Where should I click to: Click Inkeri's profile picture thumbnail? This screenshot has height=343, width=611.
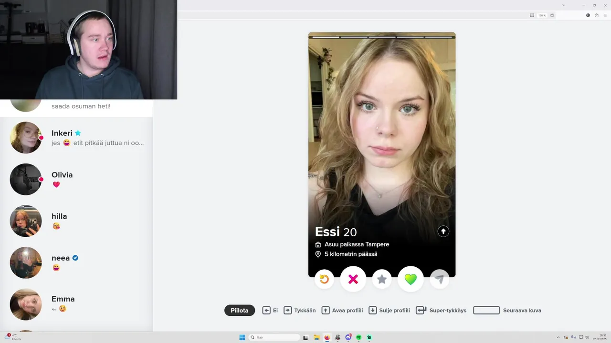tap(26, 138)
